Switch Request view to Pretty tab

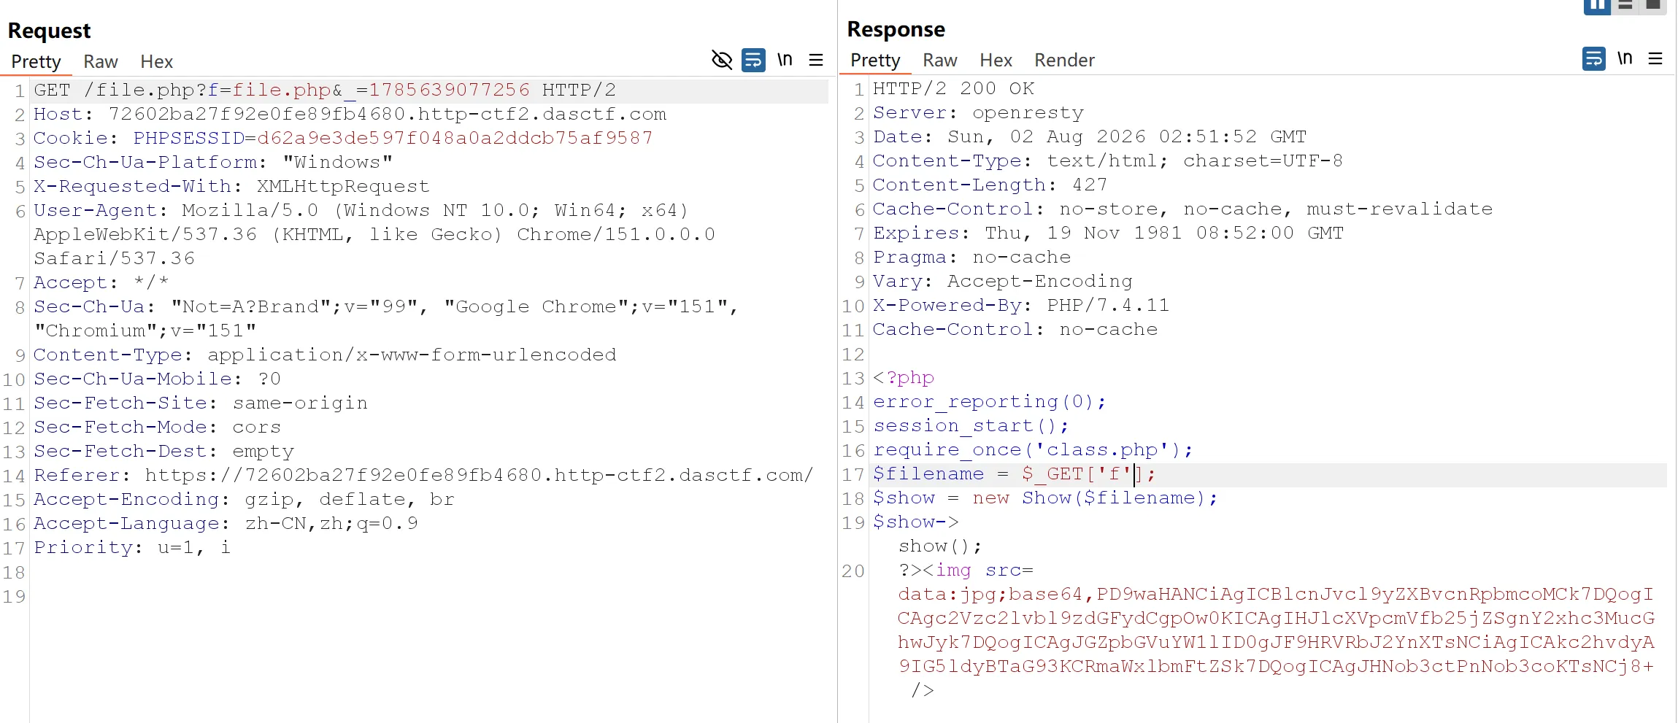(x=36, y=62)
